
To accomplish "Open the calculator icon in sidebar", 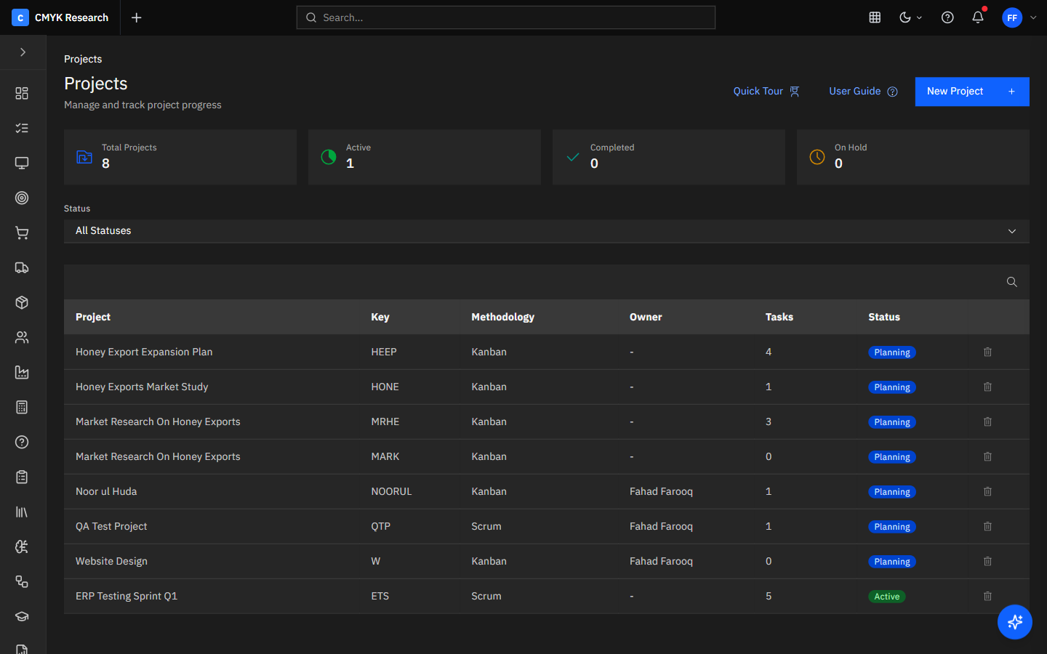I will coord(22,407).
